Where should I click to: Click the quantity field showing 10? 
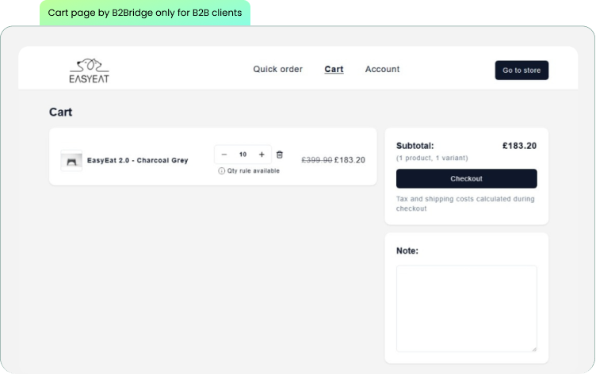pos(243,155)
